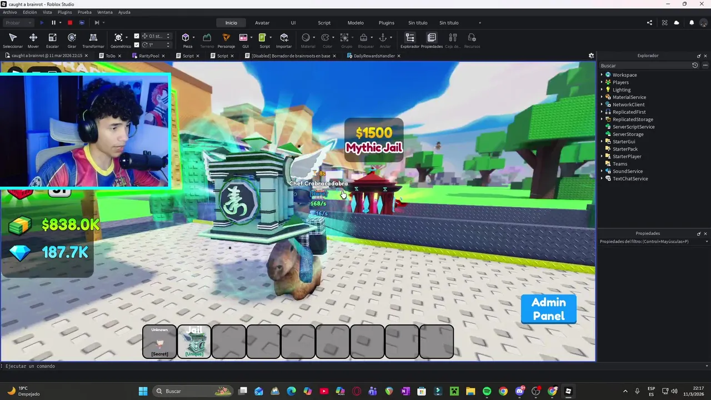This screenshot has width=711, height=400.
Task: Select Teams in the Explorer
Action: coord(620,164)
